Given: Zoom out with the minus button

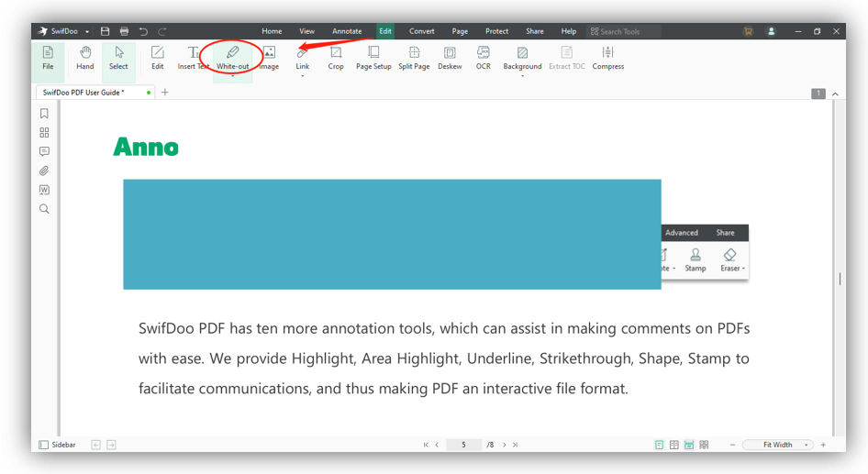Looking at the screenshot, I should click(732, 445).
